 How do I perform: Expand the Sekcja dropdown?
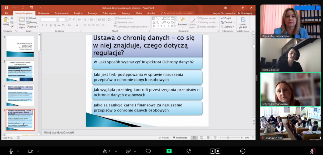pos(33,27)
